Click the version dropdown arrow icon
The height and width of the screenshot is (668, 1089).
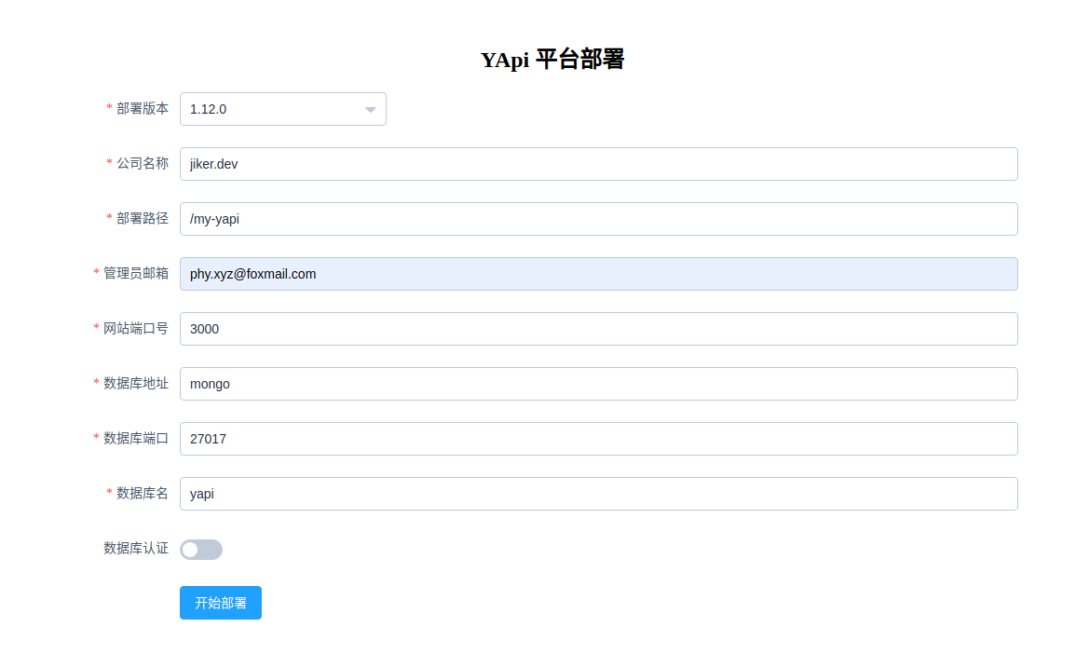pyautogui.click(x=370, y=110)
